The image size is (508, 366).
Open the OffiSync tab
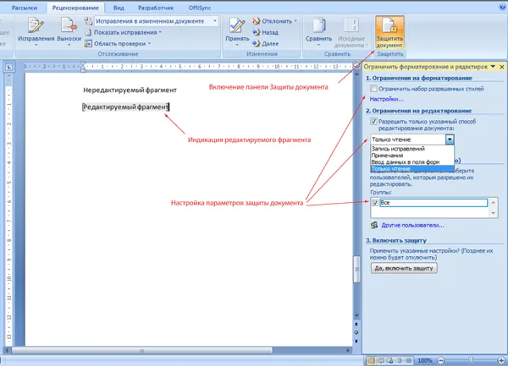[200, 8]
